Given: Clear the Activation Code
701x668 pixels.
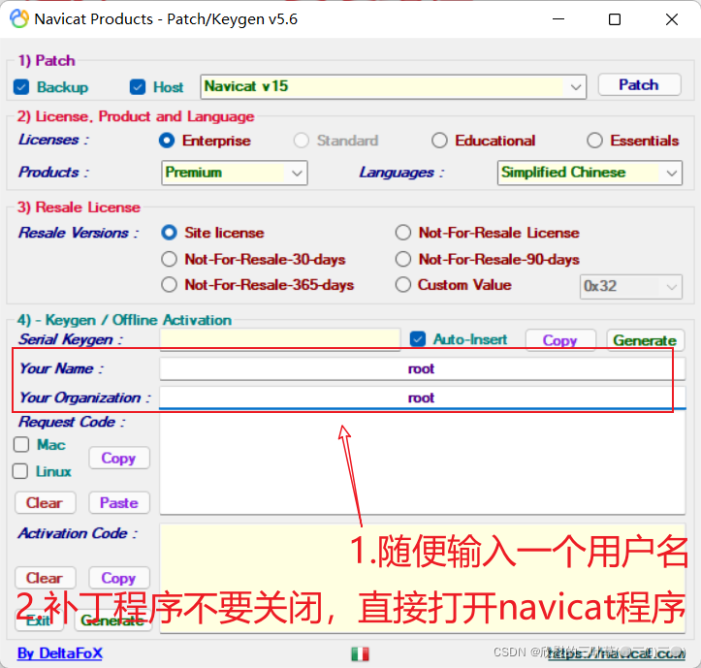Looking at the screenshot, I should coord(46,578).
